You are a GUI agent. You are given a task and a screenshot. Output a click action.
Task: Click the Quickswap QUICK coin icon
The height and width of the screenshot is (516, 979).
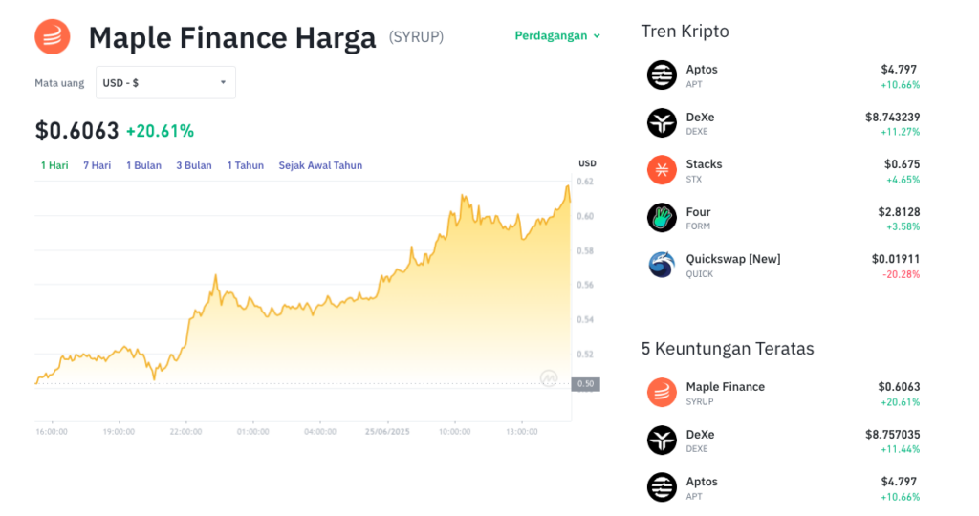tap(662, 266)
